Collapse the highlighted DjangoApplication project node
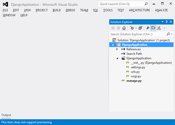The image size is (175, 125). pyautogui.click(x=113, y=45)
